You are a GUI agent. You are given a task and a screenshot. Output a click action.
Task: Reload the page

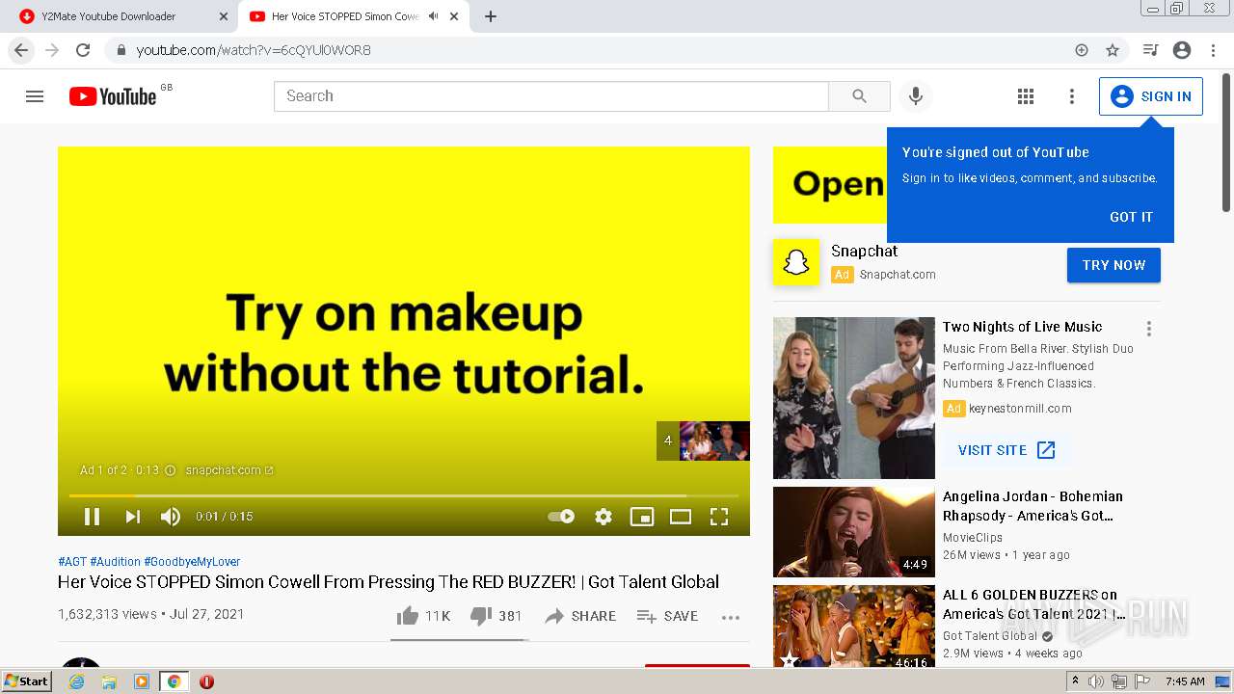(83, 50)
